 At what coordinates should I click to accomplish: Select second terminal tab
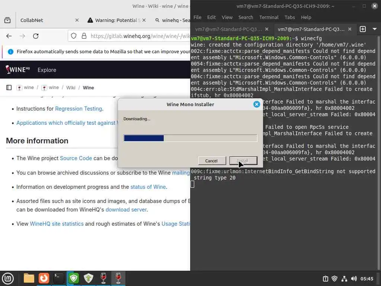(x=311, y=29)
